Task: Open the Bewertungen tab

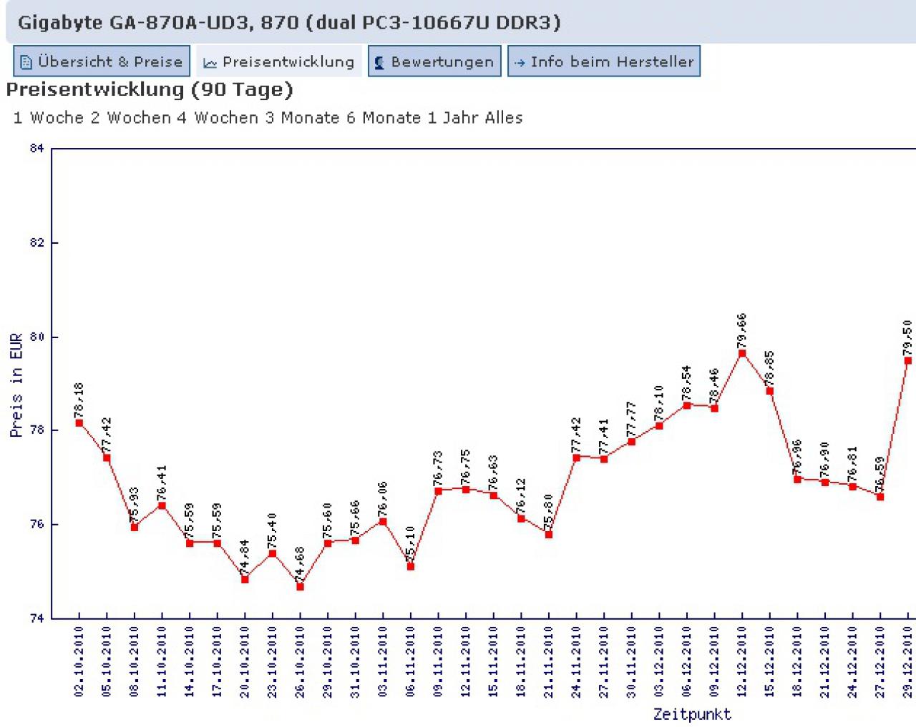Action: coord(434,61)
